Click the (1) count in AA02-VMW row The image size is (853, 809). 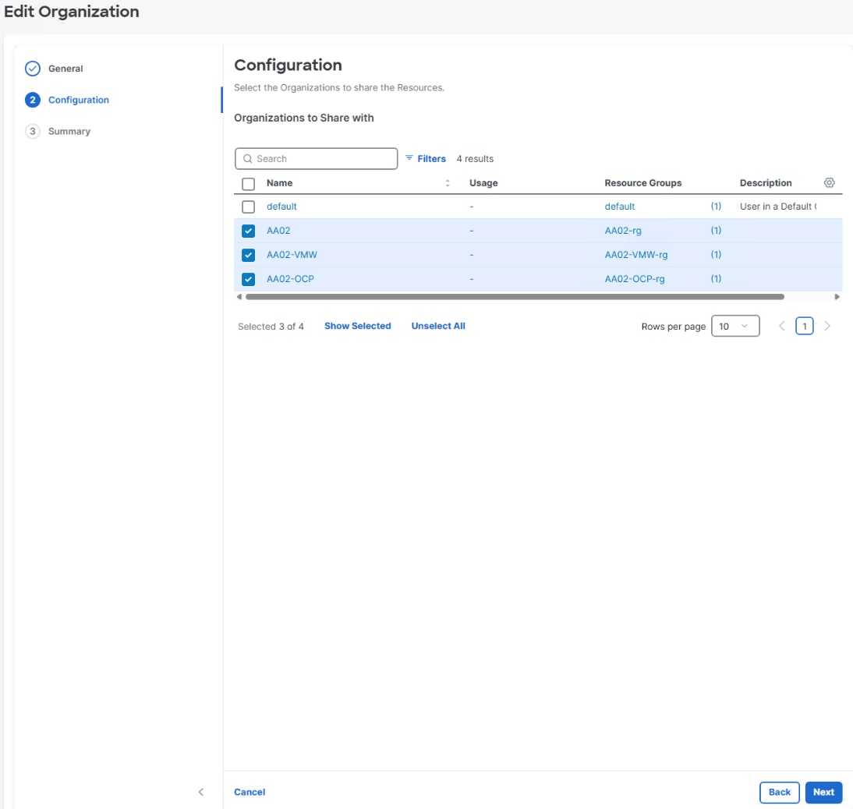[x=716, y=254]
